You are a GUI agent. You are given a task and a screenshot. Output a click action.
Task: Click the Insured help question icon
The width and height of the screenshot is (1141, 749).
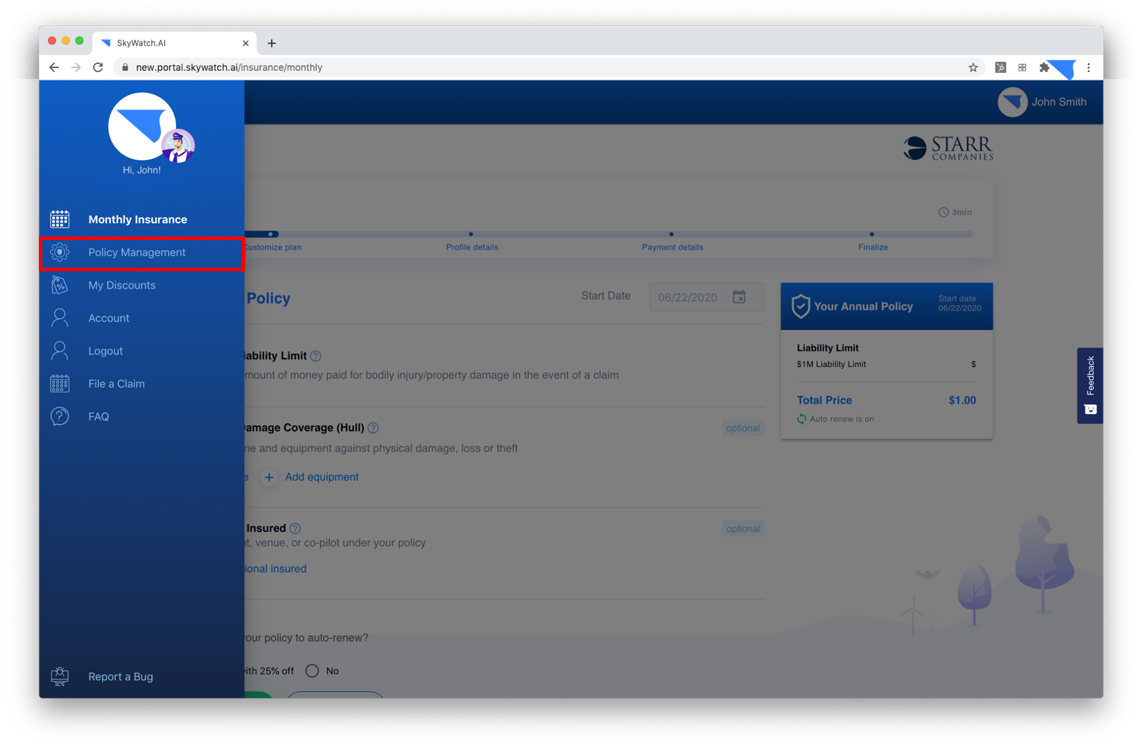pos(295,528)
